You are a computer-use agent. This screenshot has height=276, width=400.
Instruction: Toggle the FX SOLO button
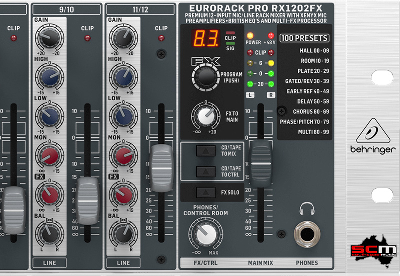coord(206,192)
